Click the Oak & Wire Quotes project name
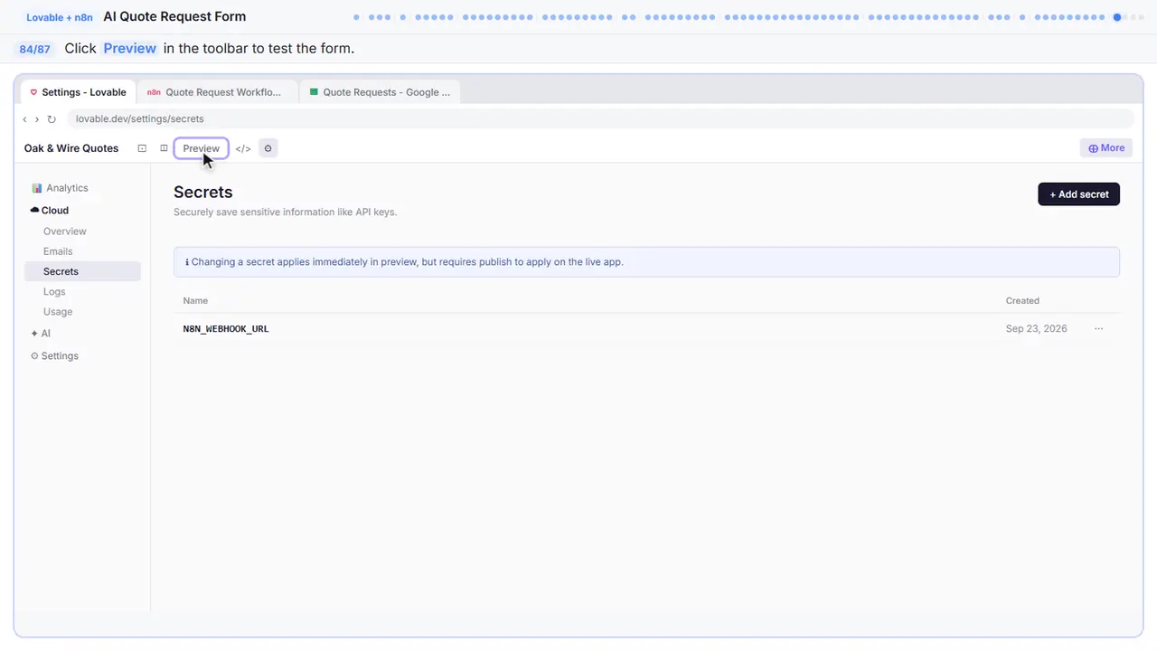This screenshot has width=1157, height=651. 71,148
